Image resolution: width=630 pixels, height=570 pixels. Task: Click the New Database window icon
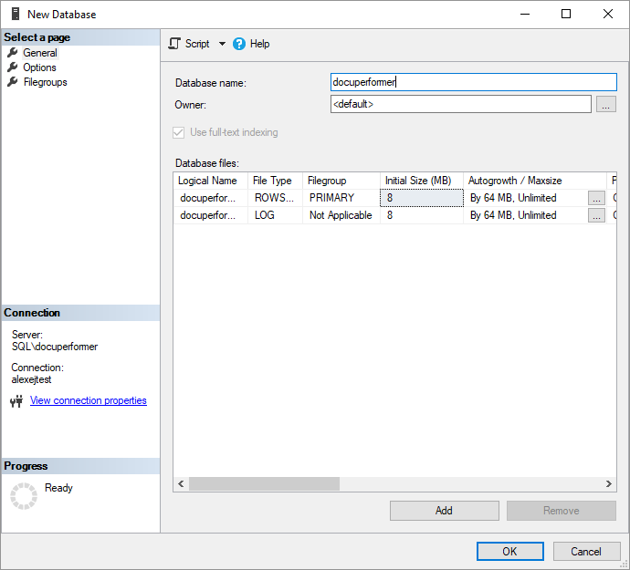pos(15,15)
